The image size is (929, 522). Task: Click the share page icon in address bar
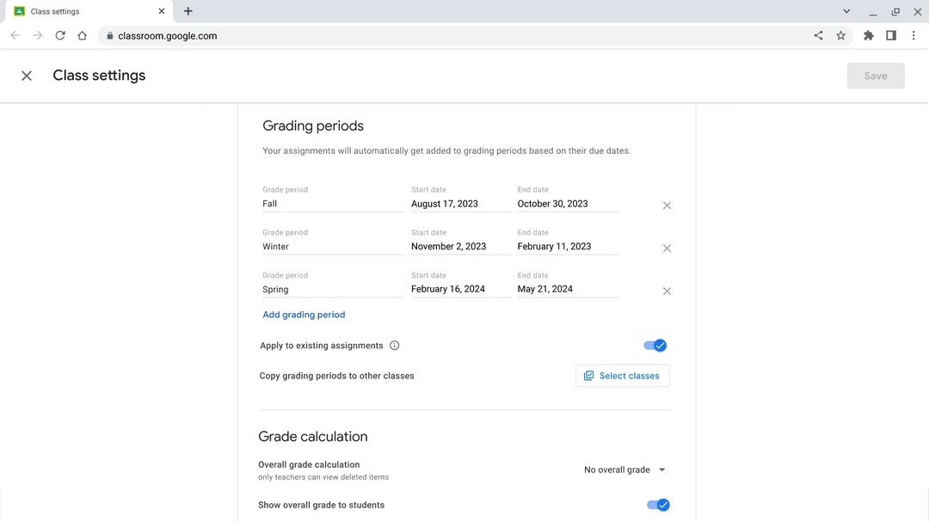click(818, 35)
